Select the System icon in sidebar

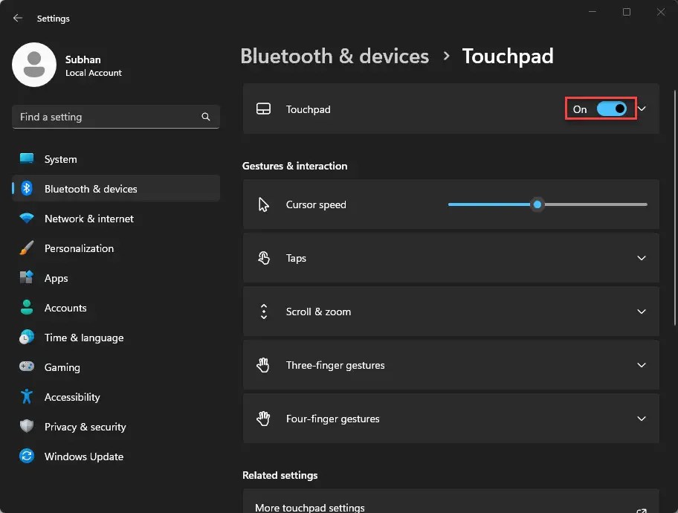tap(59, 159)
